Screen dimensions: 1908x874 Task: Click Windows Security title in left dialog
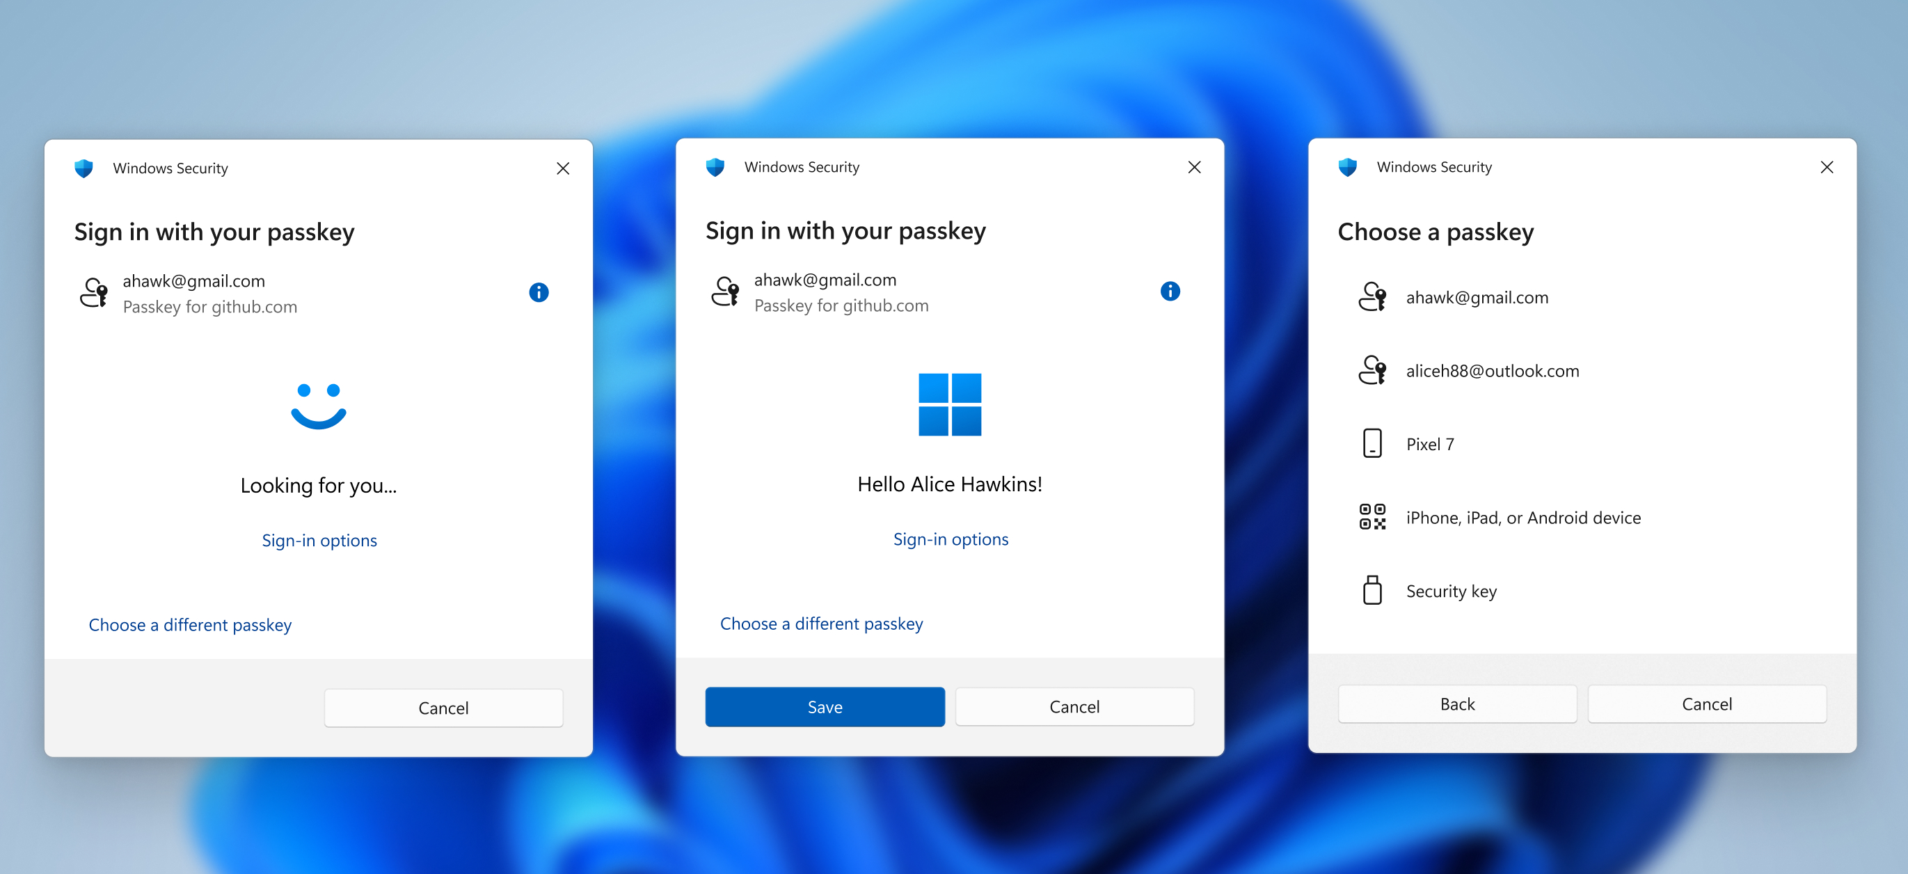pyautogui.click(x=170, y=168)
